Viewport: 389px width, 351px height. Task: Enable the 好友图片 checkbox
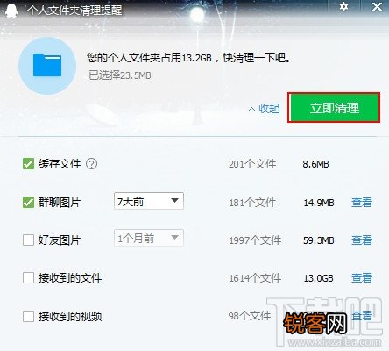click(28, 240)
